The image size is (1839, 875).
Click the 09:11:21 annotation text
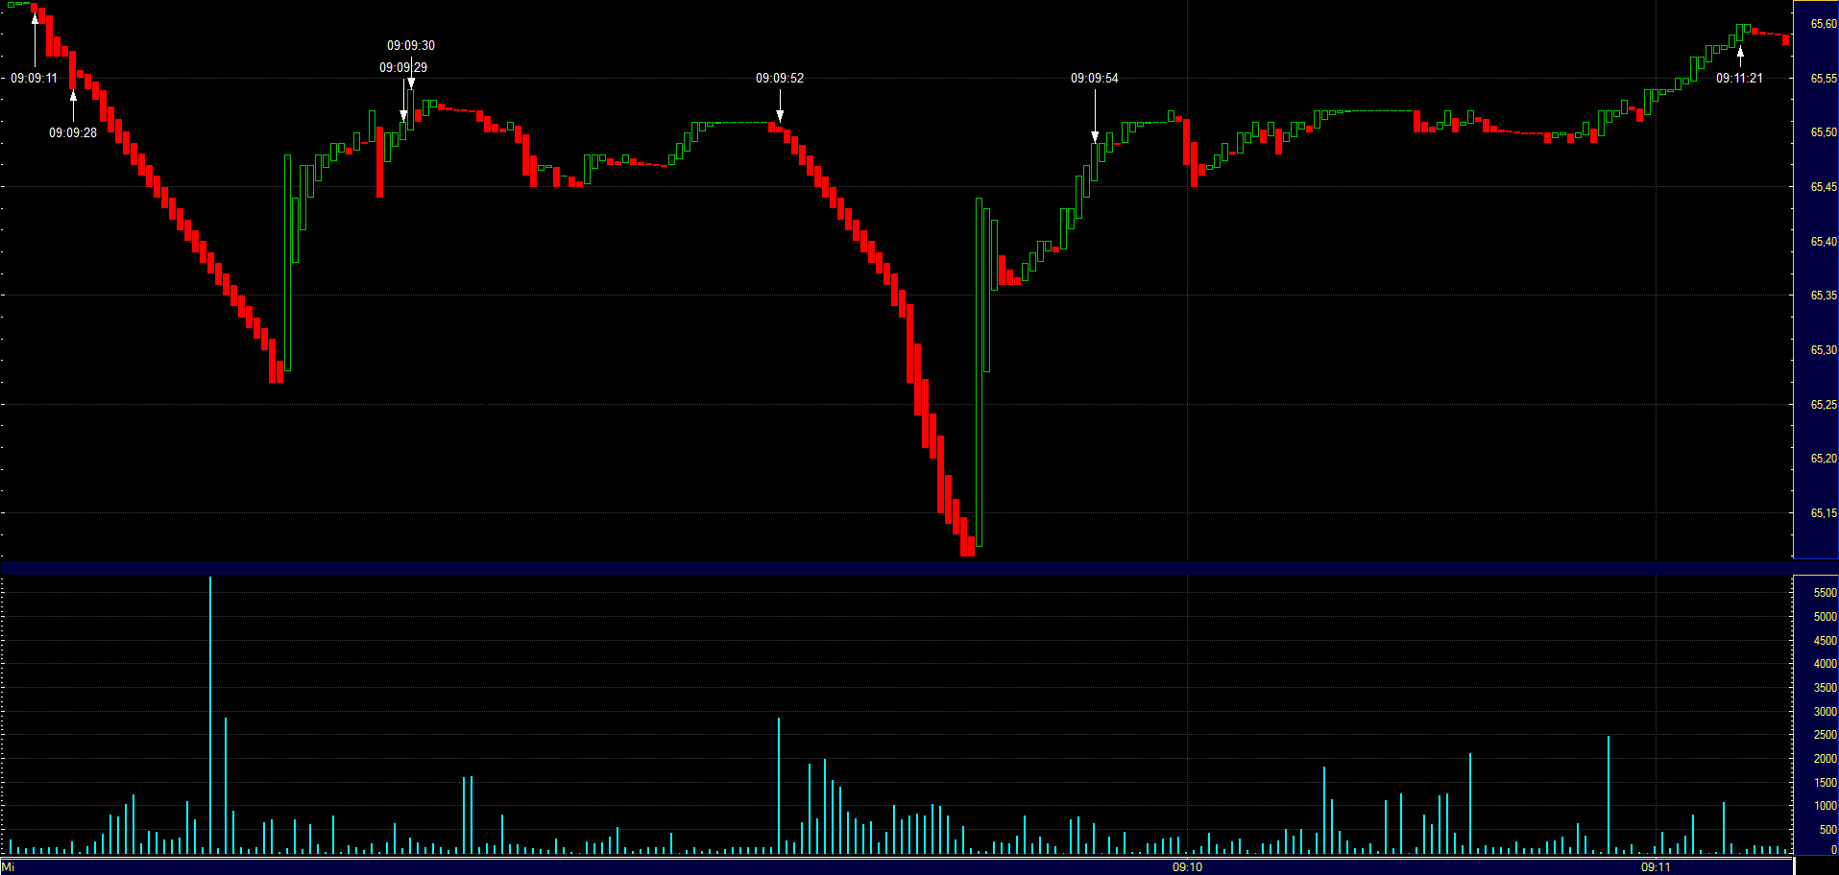(1739, 79)
